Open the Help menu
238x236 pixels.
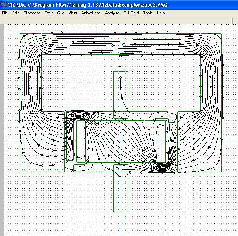coord(161,13)
